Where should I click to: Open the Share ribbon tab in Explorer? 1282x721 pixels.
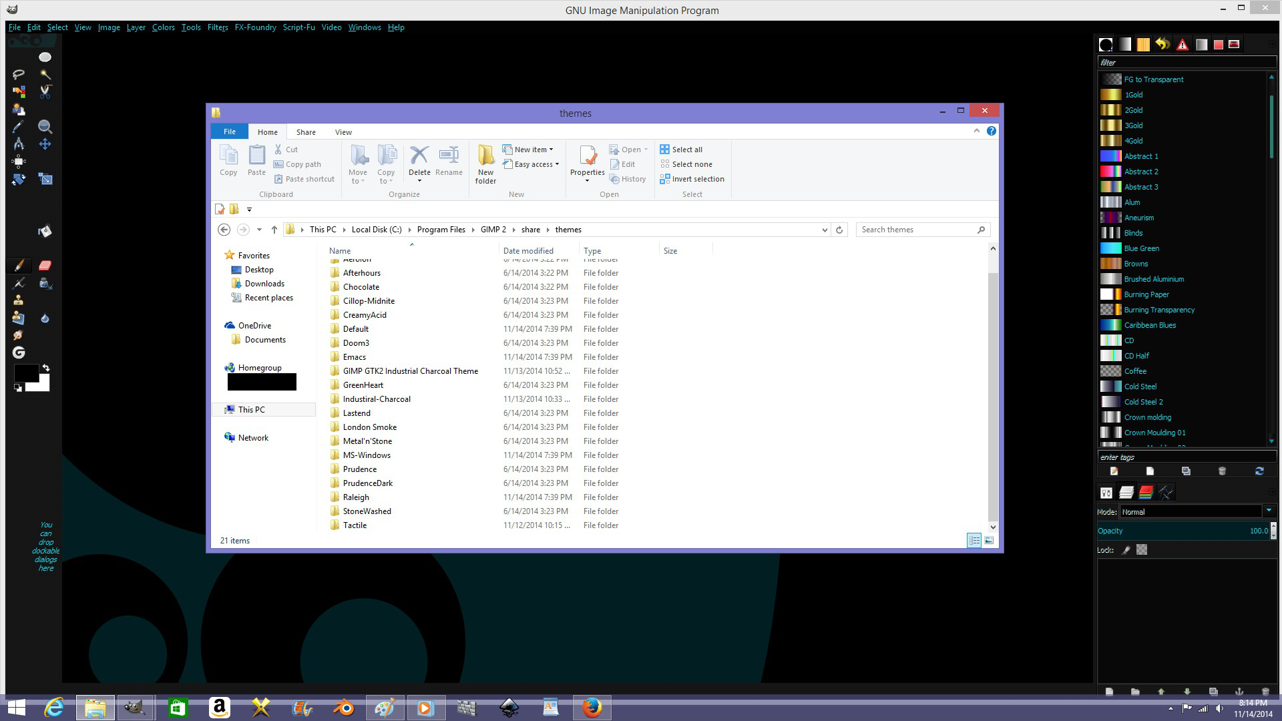(306, 132)
